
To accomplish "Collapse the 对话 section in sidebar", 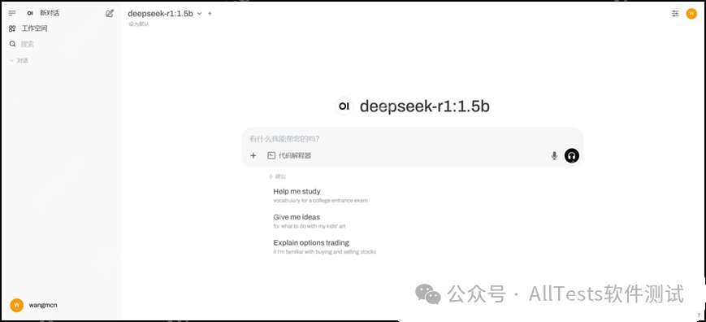I will pos(19,60).
